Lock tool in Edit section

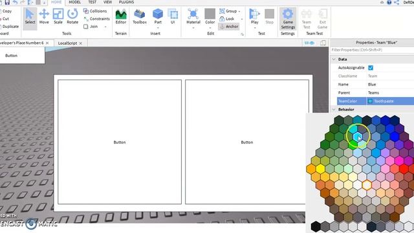pyautogui.click(x=227, y=19)
